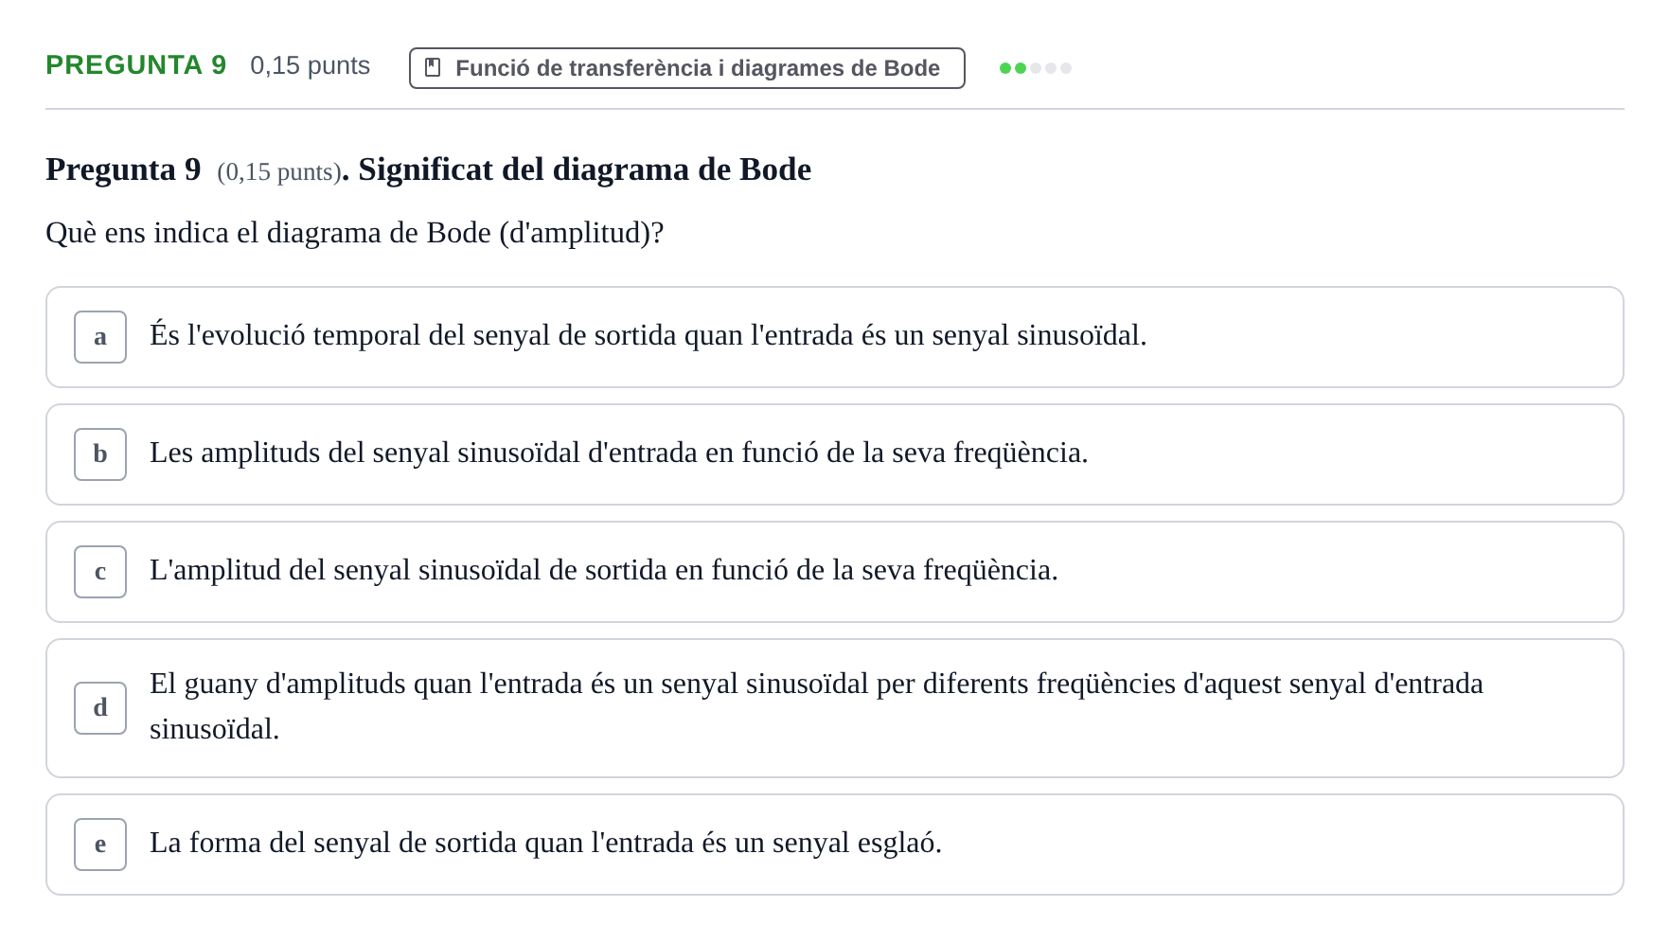Viewport: 1670px width, 943px height.
Task: Click the question text about Bode d'amplitud
Action: point(355,233)
